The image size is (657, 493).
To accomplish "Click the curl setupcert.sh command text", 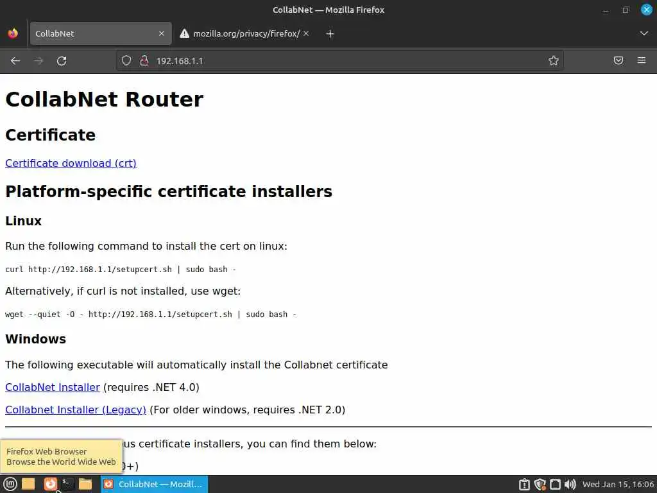I will point(121,270).
